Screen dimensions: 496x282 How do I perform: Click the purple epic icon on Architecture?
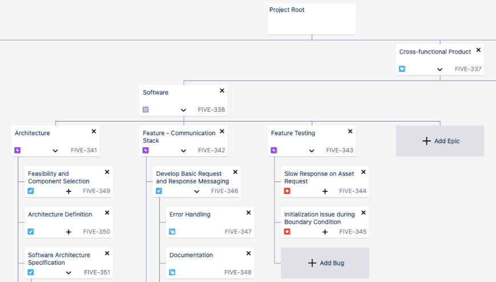click(18, 151)
